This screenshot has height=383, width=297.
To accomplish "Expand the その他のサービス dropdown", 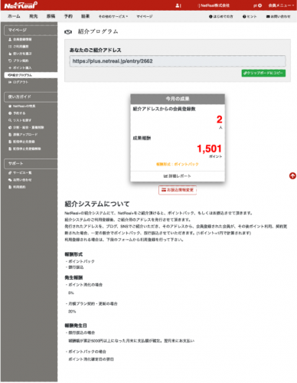I will [113, 17].
